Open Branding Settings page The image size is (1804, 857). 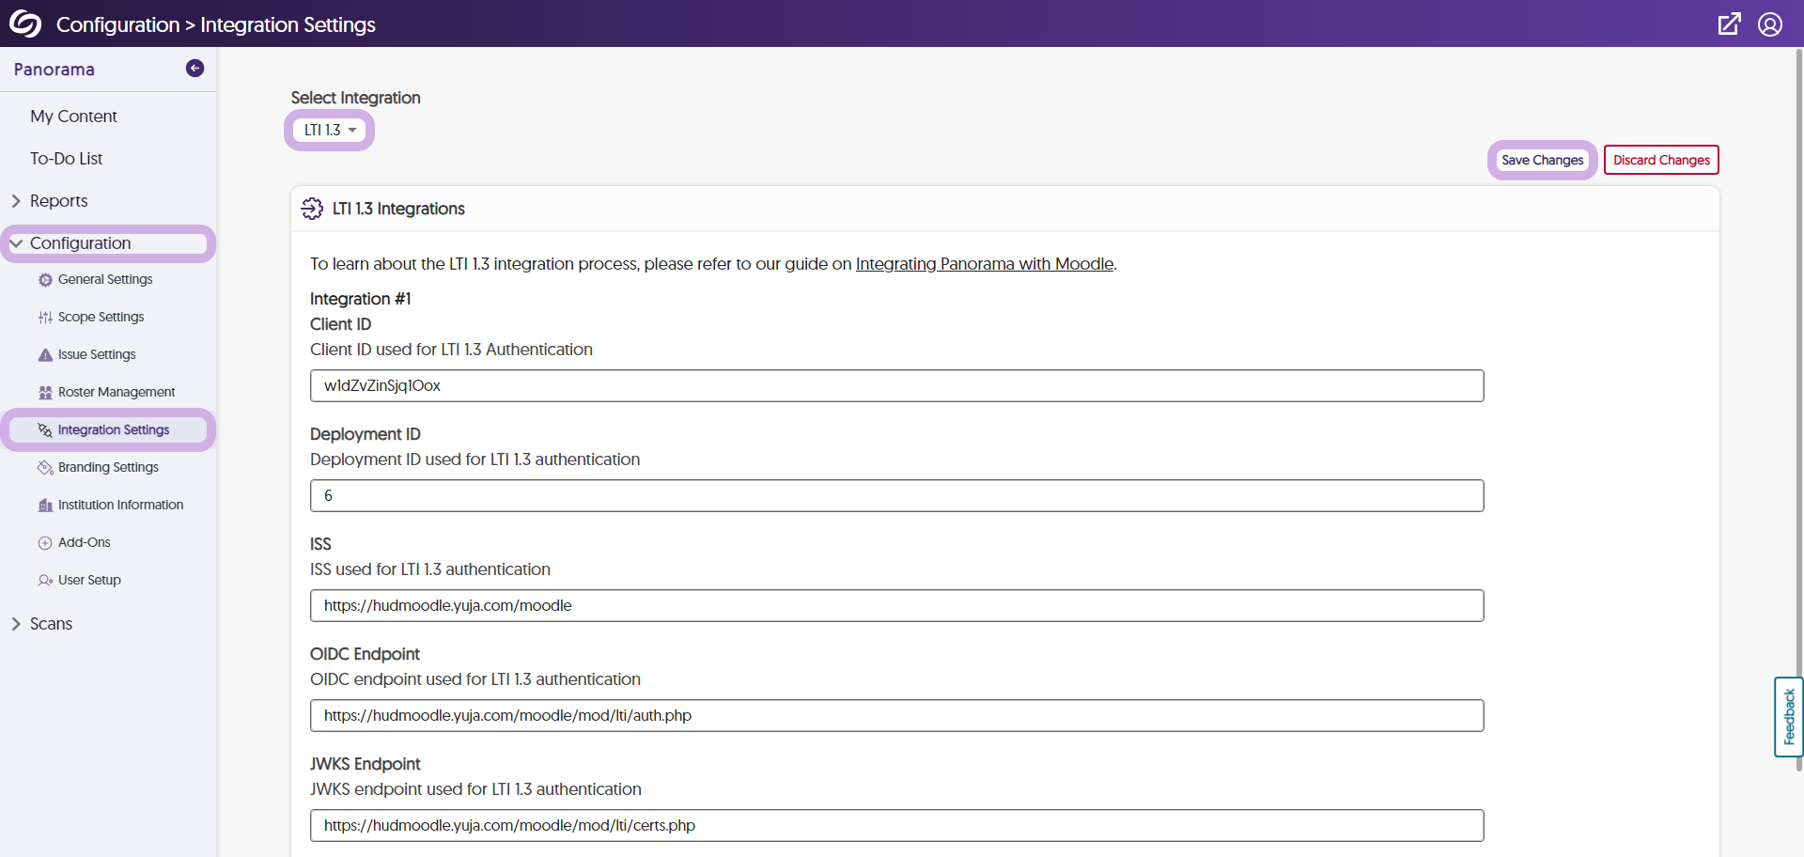click(x=108, y=468)
